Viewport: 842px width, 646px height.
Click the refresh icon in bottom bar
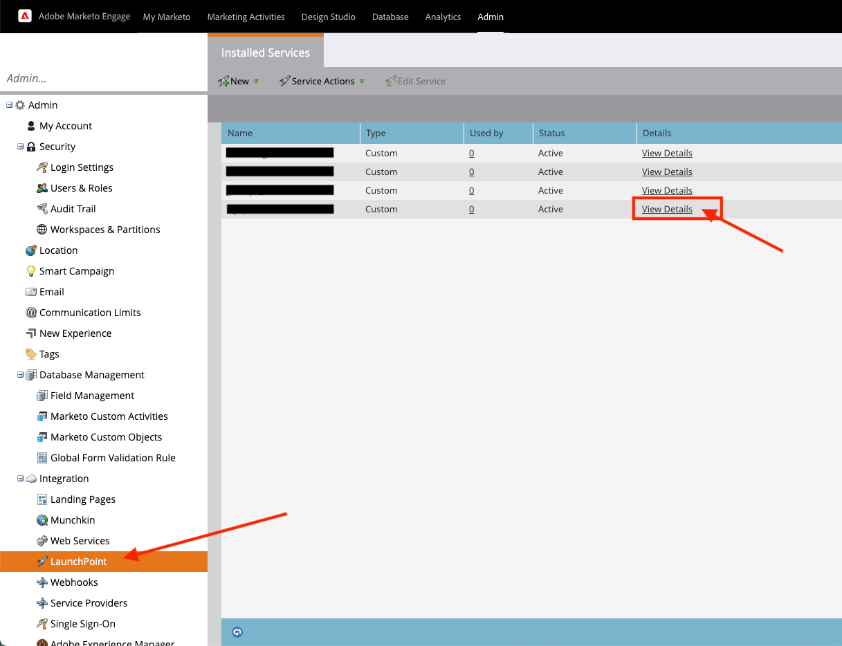pyautogui.click(x=237, y=632)
